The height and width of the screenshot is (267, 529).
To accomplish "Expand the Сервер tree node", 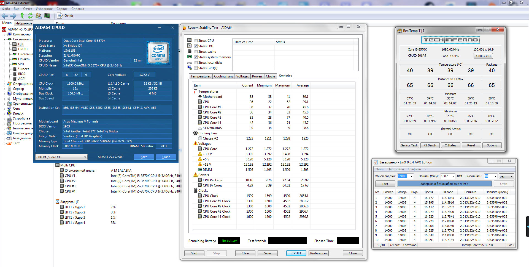I will pyautogui.click(x=4, y=89).
